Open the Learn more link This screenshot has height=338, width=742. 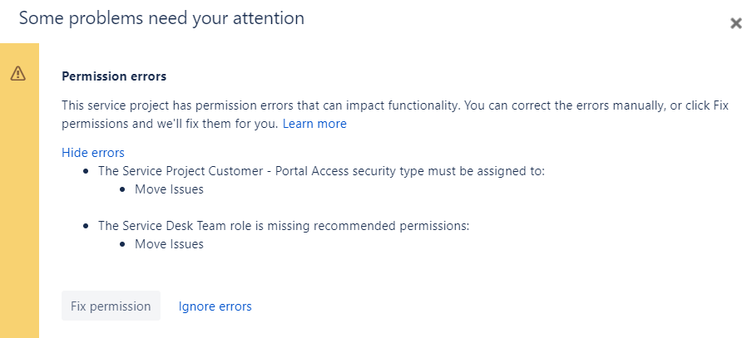(x=314, y=124)
